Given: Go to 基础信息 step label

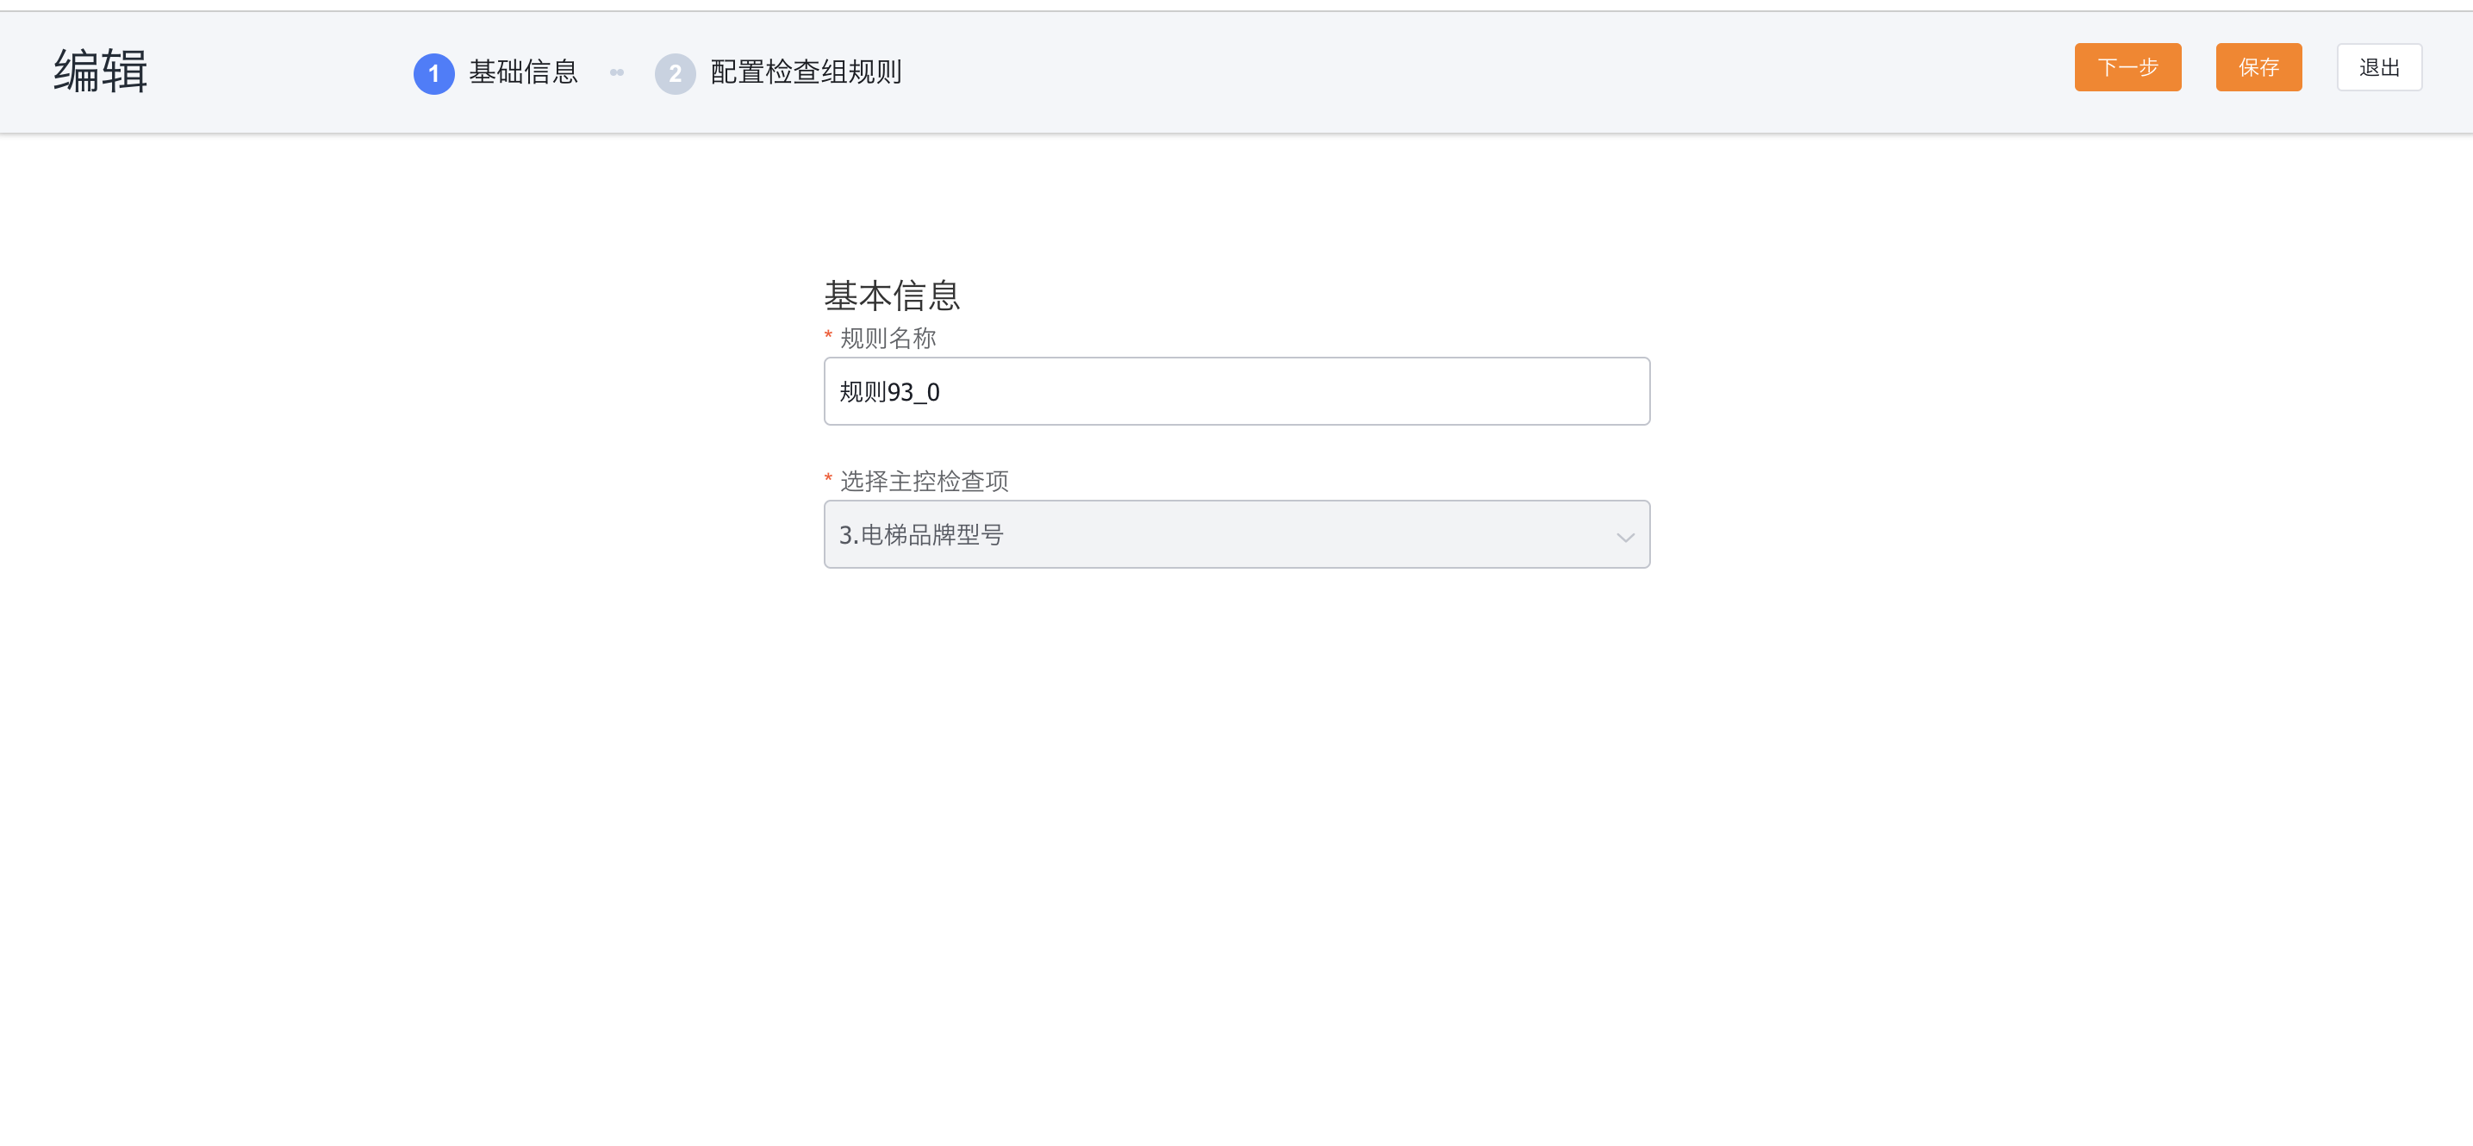Looking at the screenshot, I should click(523, 72).
